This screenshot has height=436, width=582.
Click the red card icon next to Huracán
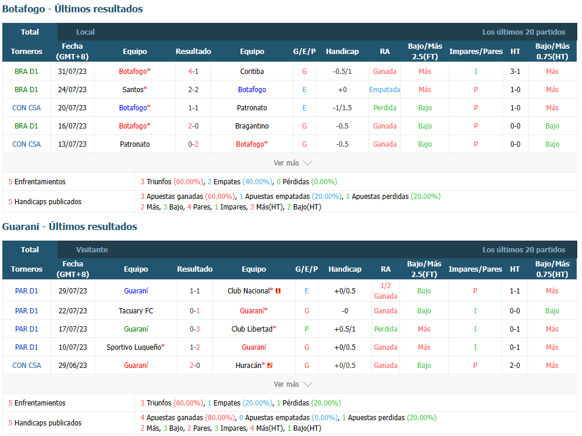coord(270,366)
